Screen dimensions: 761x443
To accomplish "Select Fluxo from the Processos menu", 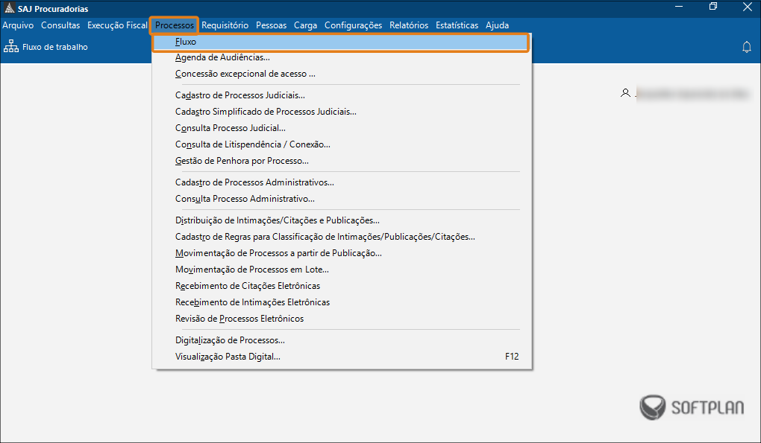I will click(x=186, y=42).
